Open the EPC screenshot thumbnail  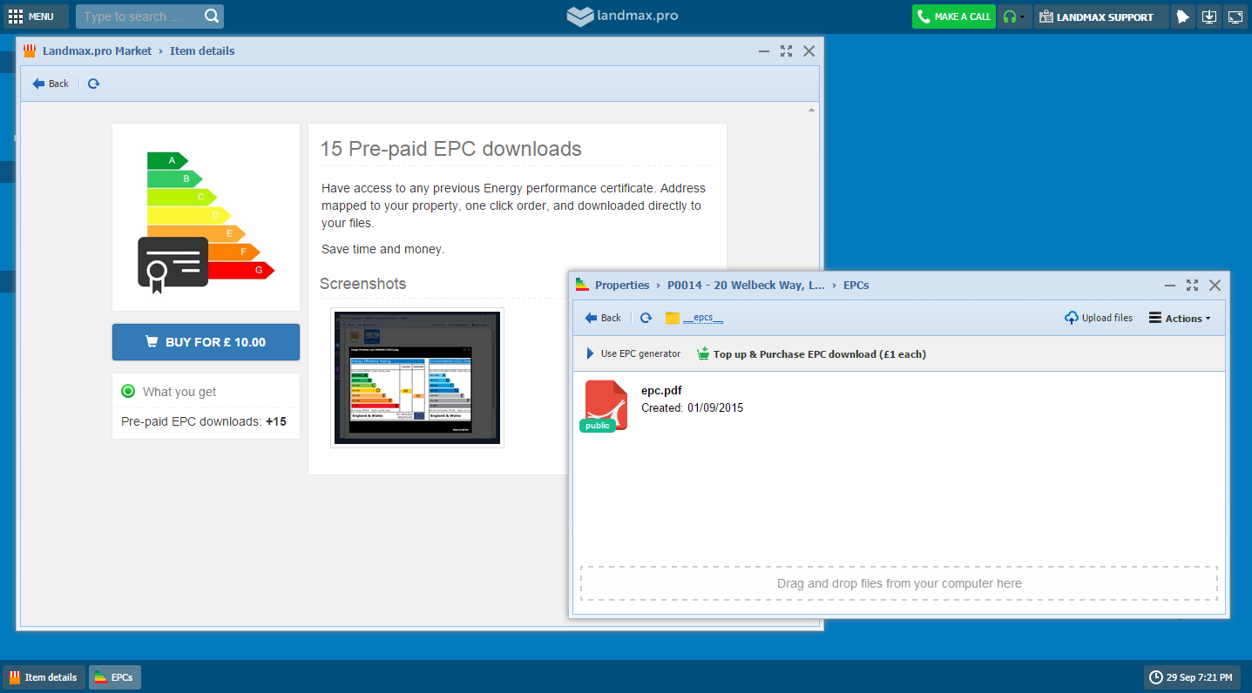pos(417,377)
